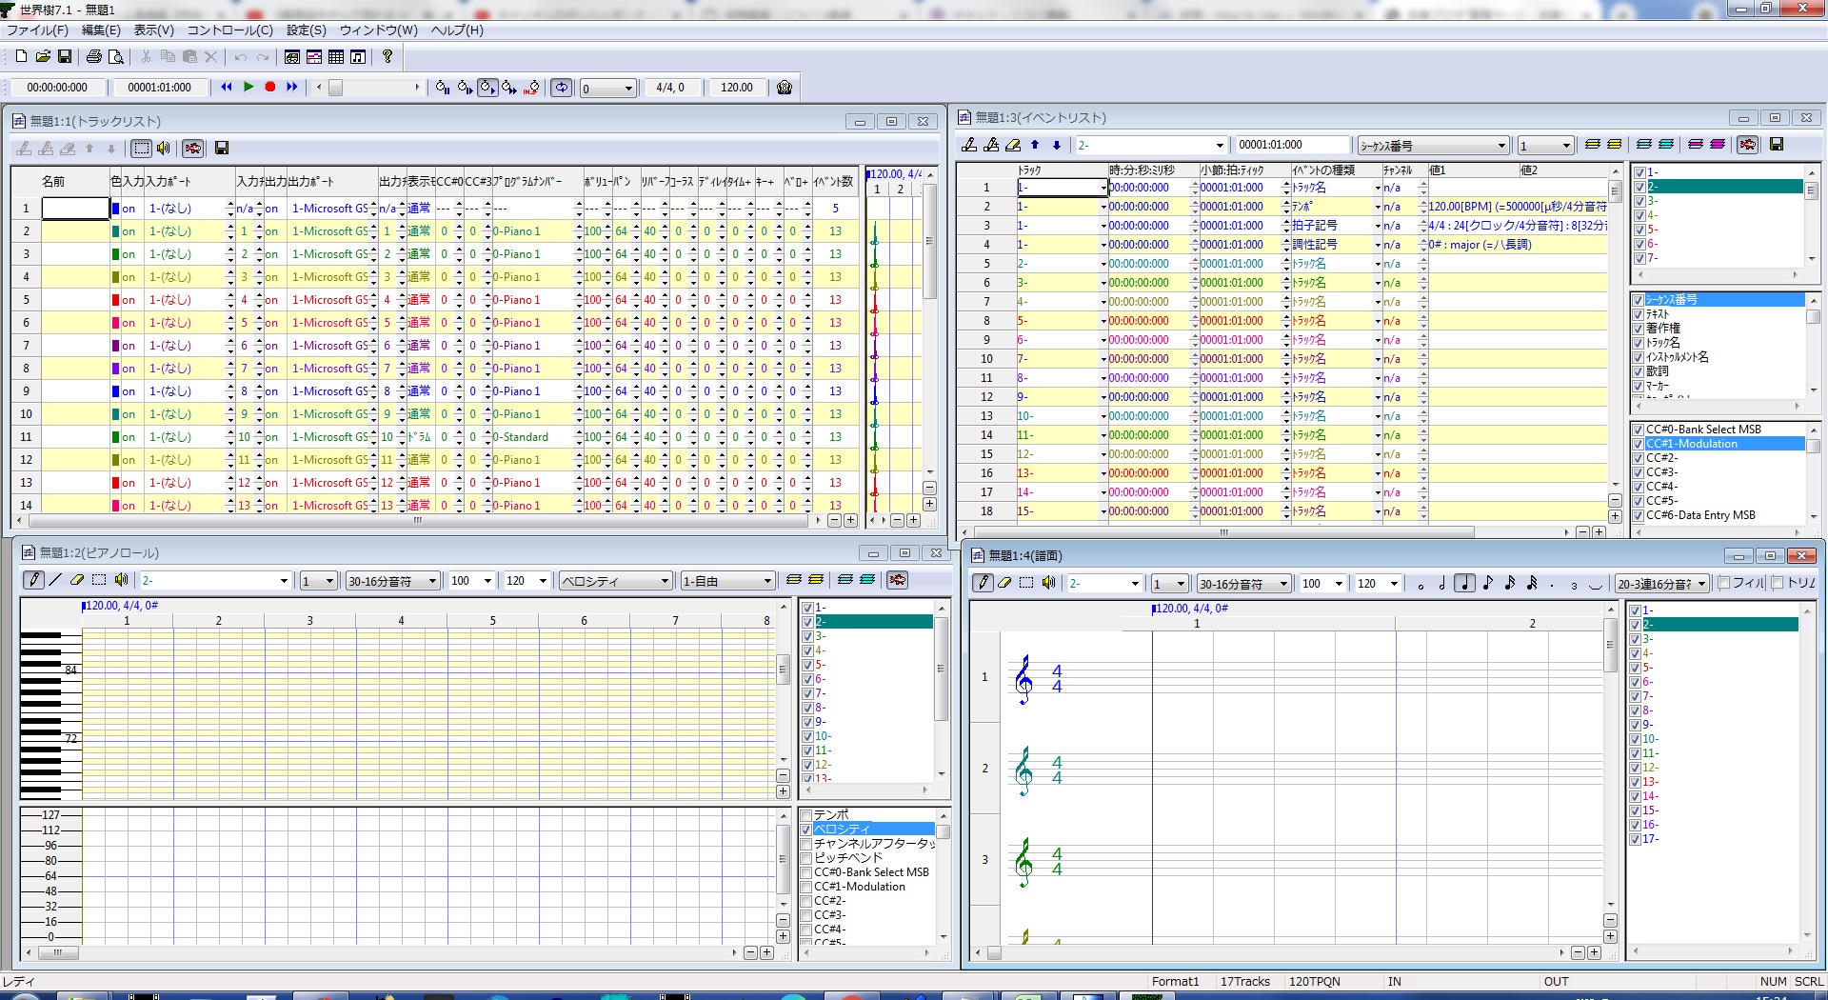
Task: Click the 名前 column header in track list
Action: pyautogui.click(x=53, y=181)
